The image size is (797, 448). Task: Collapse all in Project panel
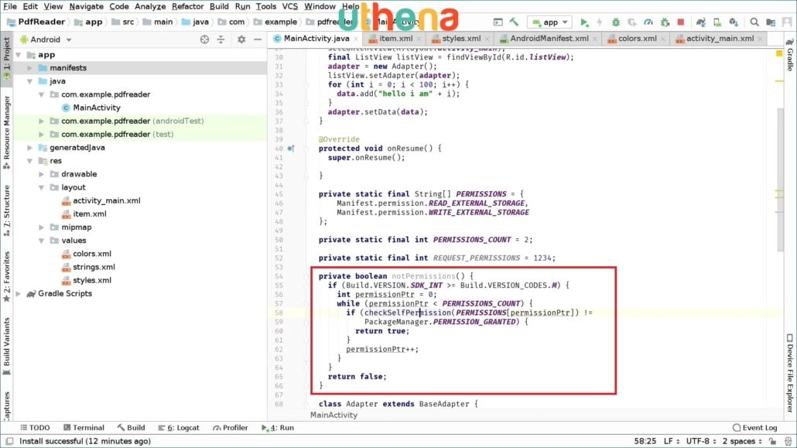click(221, 39)
